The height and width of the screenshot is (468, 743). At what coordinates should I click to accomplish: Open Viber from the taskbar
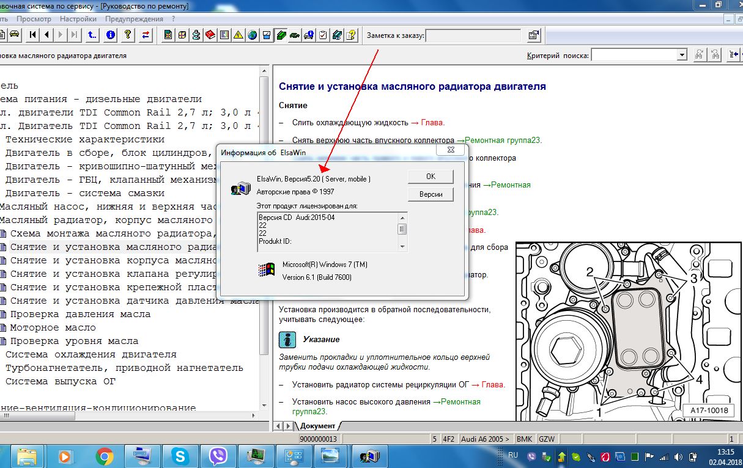[218, 456]
